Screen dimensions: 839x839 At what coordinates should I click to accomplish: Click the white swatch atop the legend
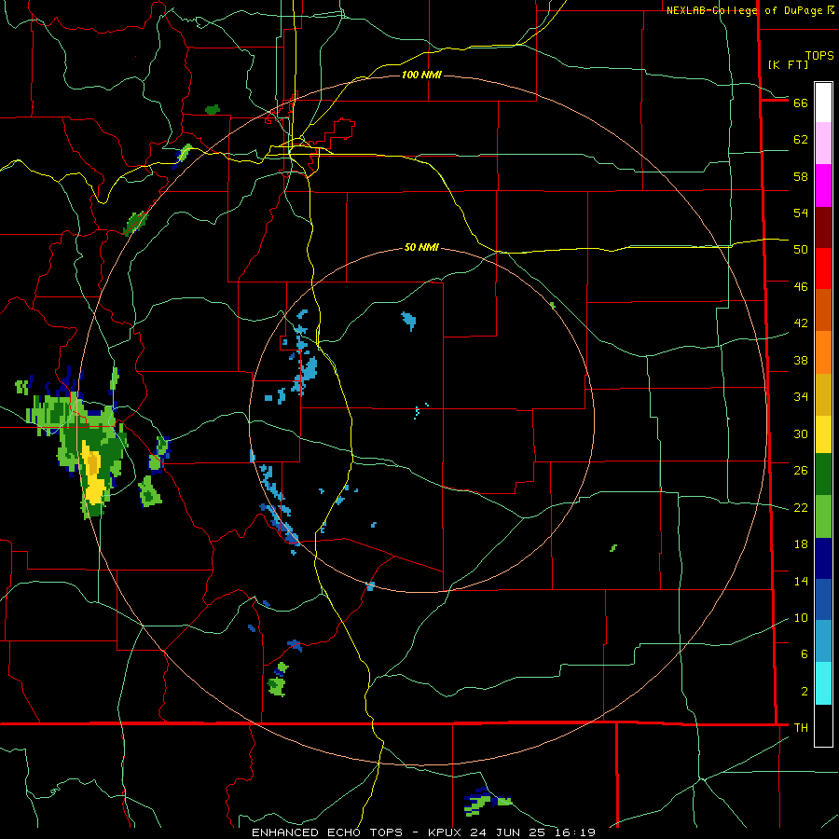pos(823,103)
